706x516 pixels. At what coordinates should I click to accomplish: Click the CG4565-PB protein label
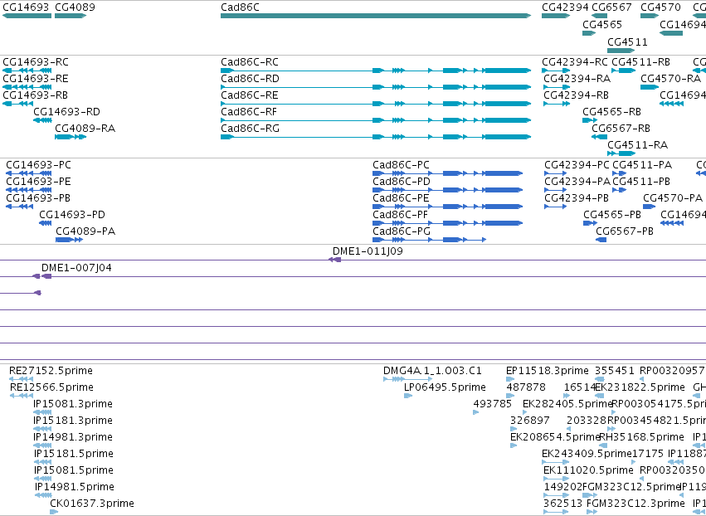(612, 214)
